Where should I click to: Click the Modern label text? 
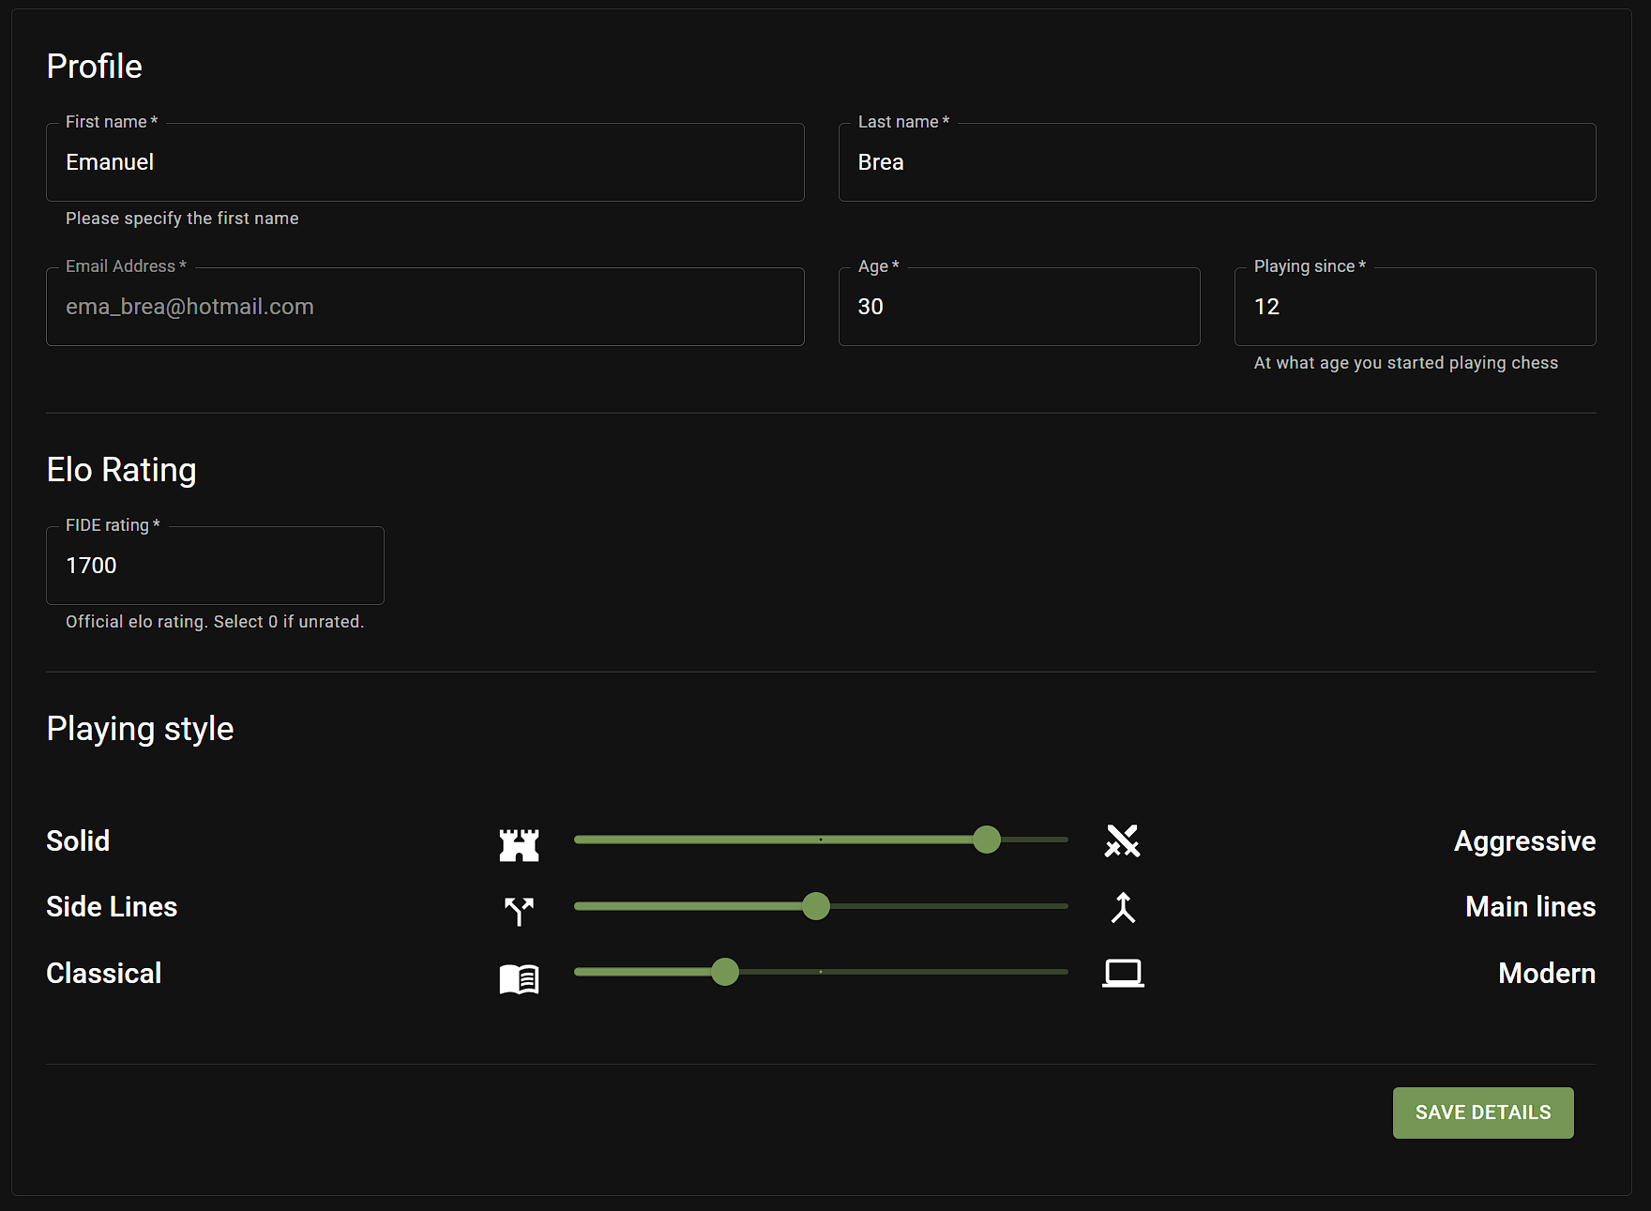click(1546, 974)
